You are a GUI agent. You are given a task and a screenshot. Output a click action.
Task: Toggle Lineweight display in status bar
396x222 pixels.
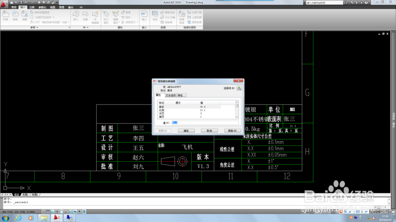point(80,212)
